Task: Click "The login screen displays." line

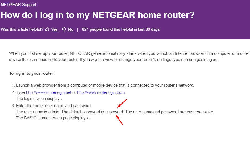Action: (x=39, y=98)
